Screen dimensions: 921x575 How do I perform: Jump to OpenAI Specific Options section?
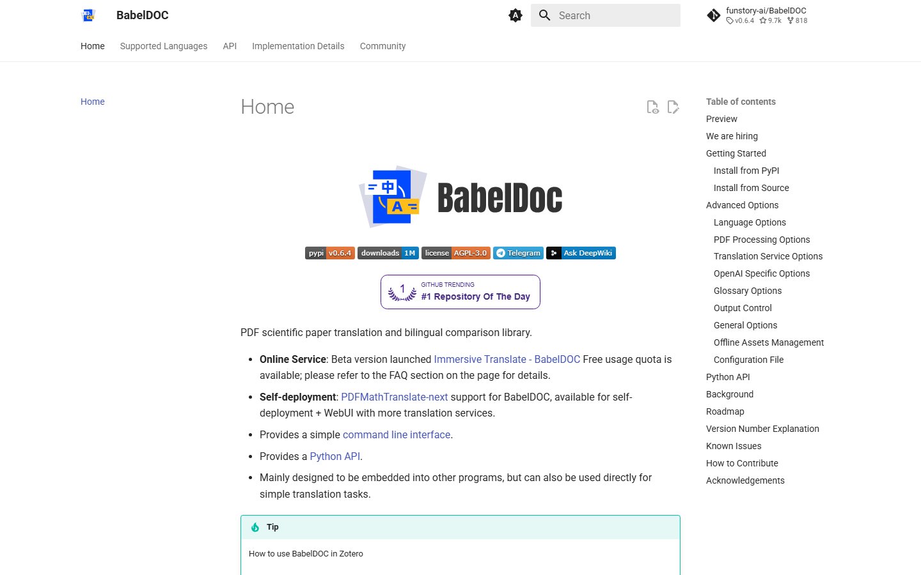[762, 273]
